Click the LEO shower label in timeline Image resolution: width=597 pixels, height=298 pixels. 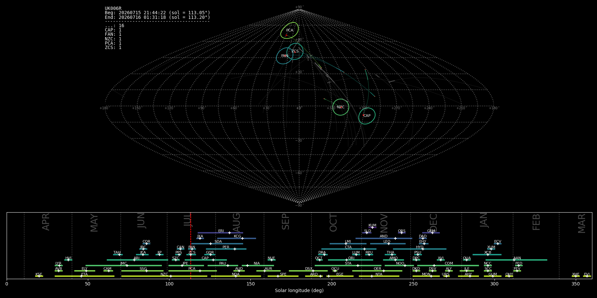(x=387, y=242)
